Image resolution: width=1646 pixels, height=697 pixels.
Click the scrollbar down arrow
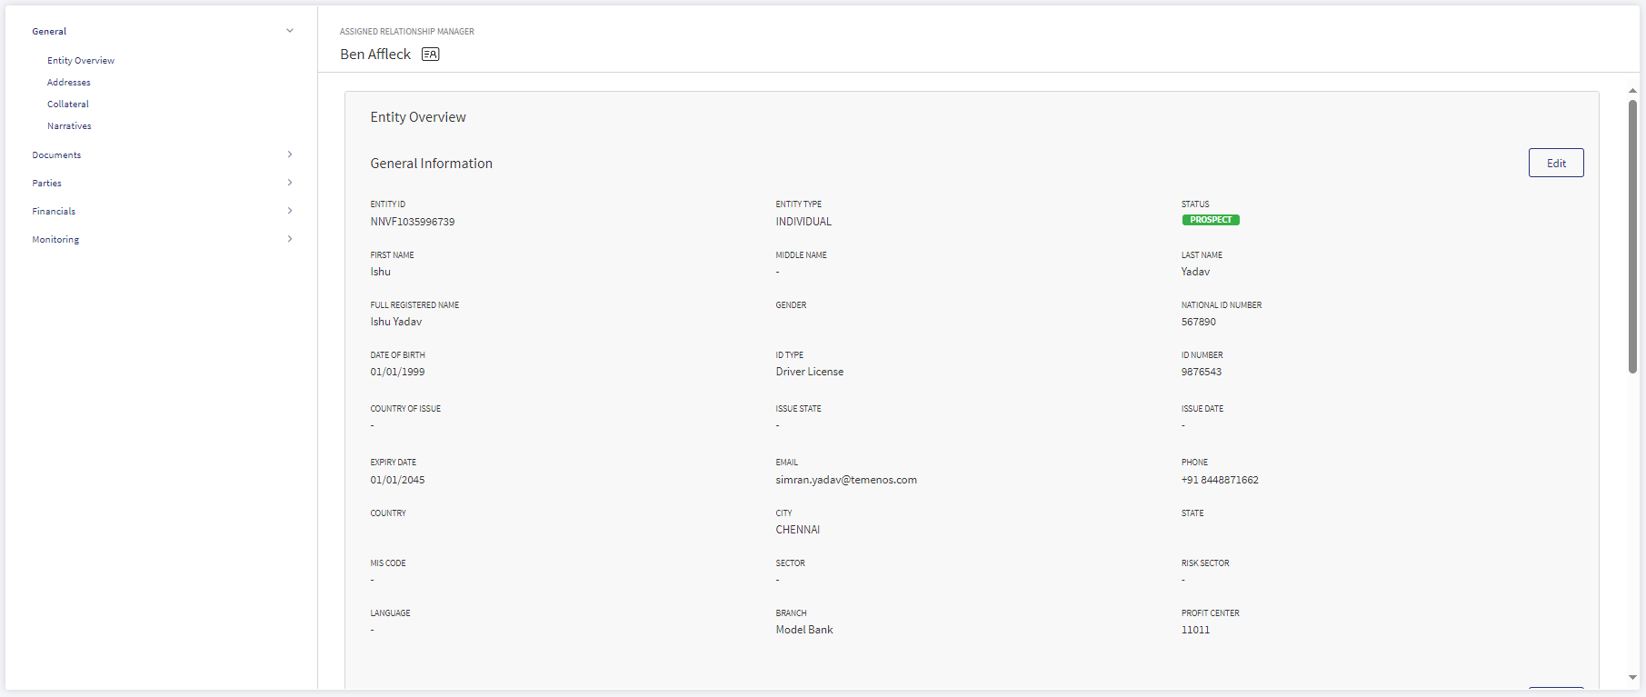[x=1632, y=677]
